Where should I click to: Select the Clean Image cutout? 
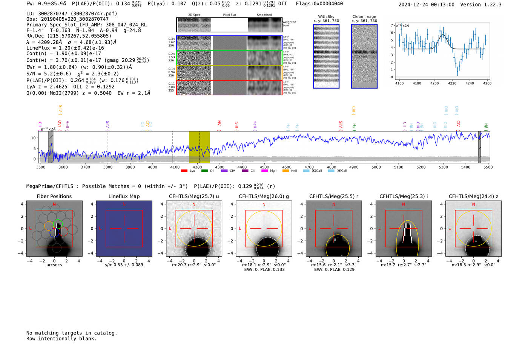coord(364,56)
